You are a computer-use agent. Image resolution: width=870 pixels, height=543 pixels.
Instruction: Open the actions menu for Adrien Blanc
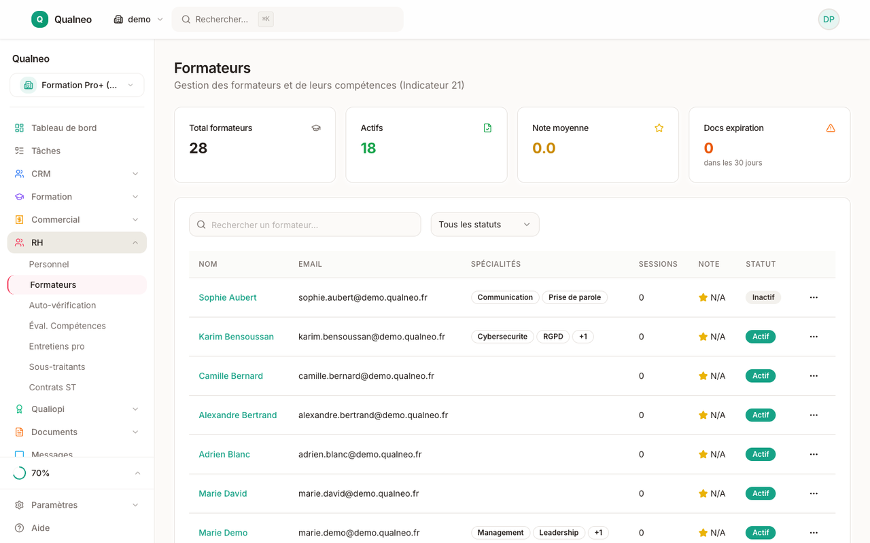(x=814, y=454)
